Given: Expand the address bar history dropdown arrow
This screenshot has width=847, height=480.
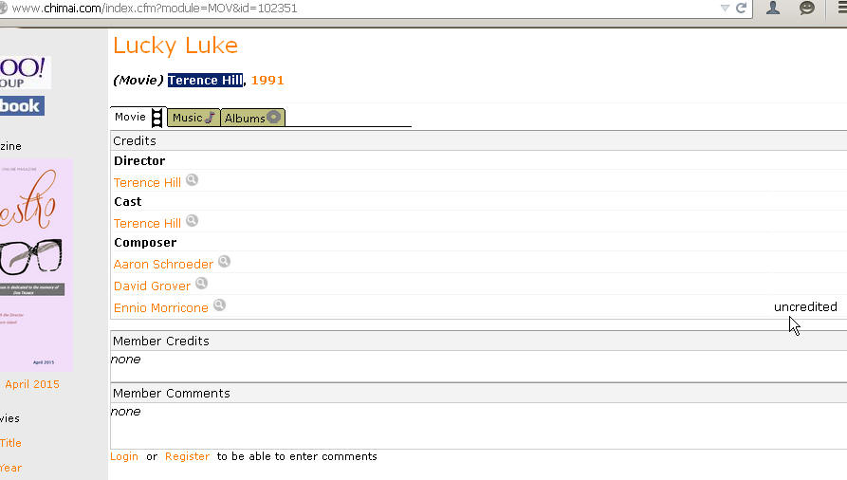Looking at the screenshot, I should click(x=725, y=9).
